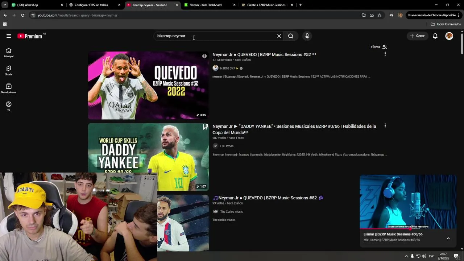Click the LSF Prods channel avatar
The height and width of the screenshot is (261, 464).
[x=215, y=146]
